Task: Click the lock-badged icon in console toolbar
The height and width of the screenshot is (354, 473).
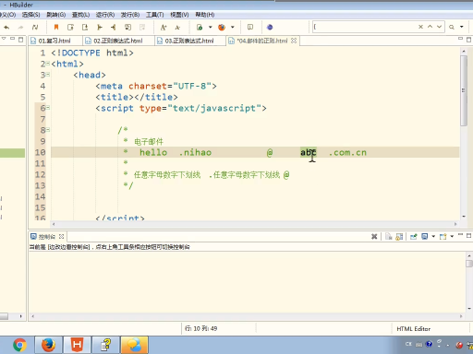Action: [399, 236]
